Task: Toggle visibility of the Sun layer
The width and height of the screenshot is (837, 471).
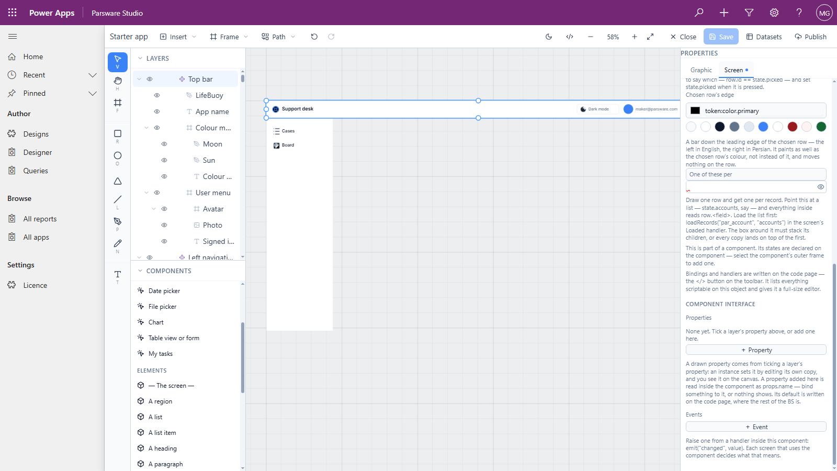Action: click(164, 160)
